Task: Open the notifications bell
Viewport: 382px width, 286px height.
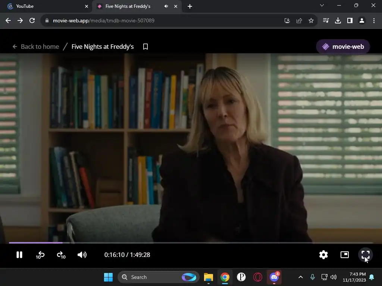Action: [x=372, y=277]
